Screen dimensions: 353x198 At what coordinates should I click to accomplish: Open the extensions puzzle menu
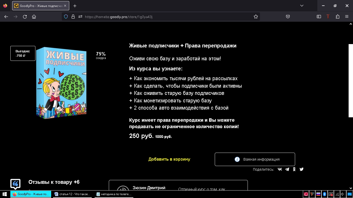pos(337,16)
